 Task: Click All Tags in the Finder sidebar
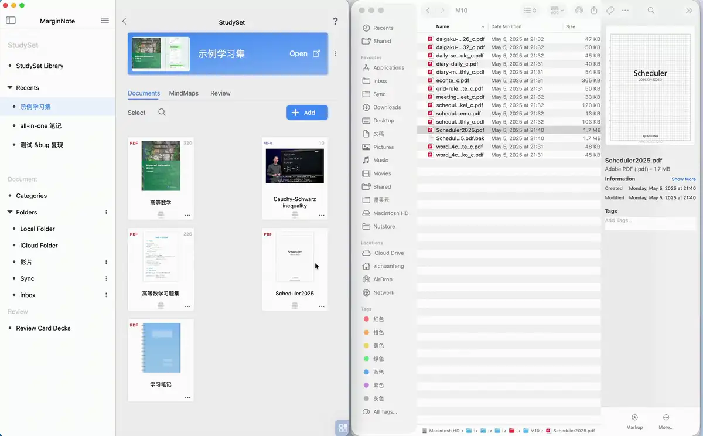[x=380, y=412]
